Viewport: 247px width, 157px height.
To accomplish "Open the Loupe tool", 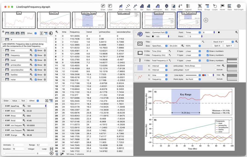I will (x=215, y=6).
